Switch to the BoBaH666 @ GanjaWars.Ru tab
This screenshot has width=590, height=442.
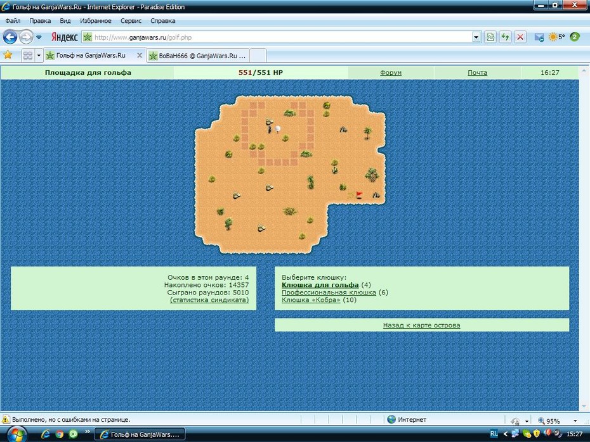coord(198,56)
